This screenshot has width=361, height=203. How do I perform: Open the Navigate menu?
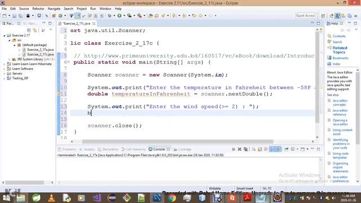tap(54, 9)
